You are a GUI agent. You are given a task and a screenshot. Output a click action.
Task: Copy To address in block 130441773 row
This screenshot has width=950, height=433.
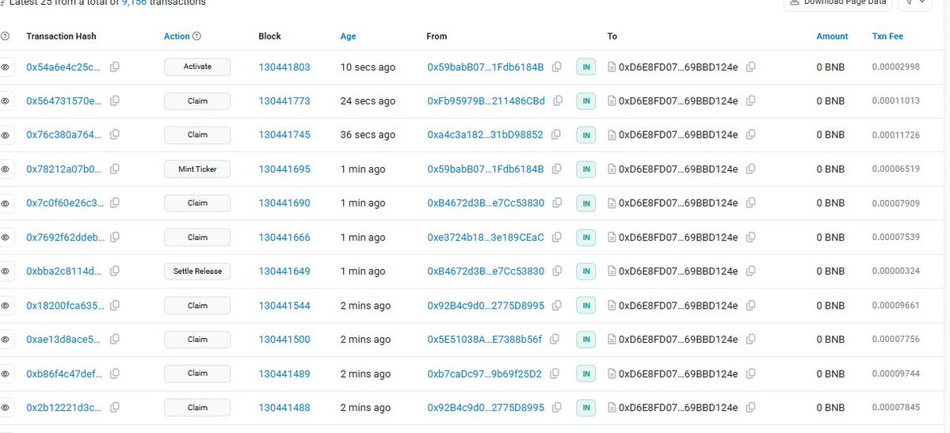point(750,101)
